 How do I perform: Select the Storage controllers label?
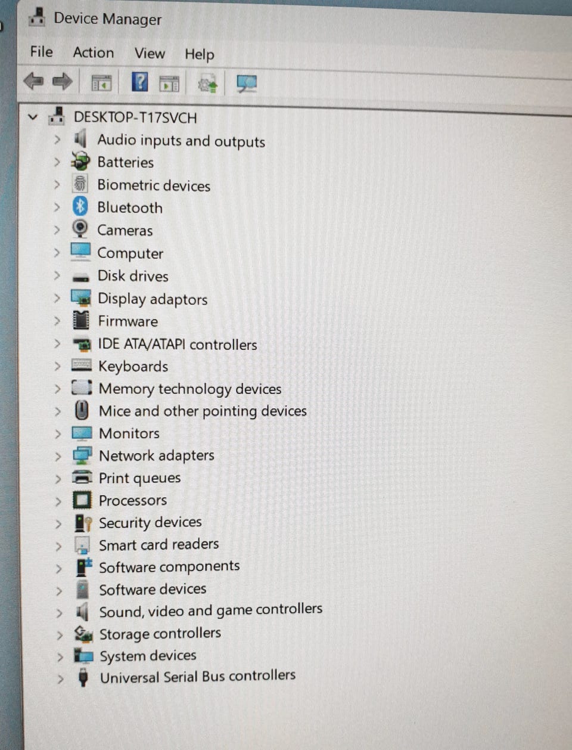[x=160, y=634]
